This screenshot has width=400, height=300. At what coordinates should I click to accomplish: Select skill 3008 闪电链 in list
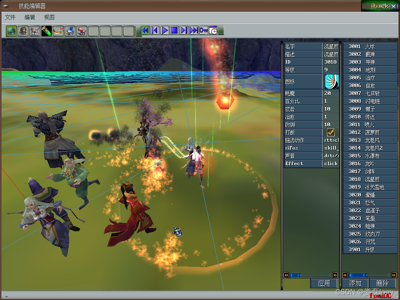(x=370, y=101)
